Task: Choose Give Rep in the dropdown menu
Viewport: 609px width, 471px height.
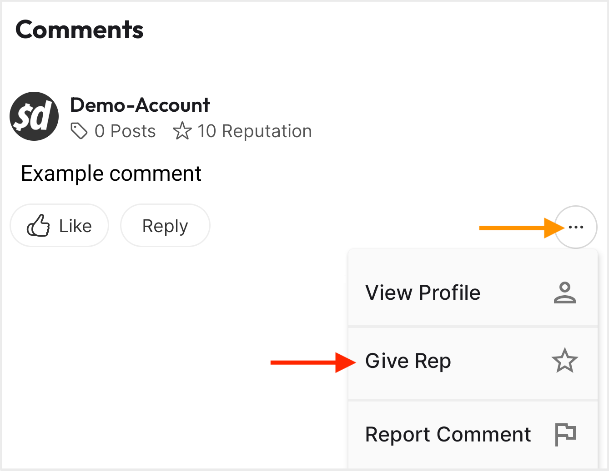Action: pos(408,361)
